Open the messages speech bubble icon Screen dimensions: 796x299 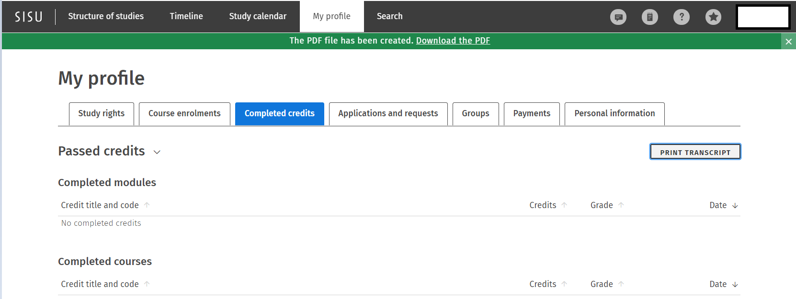pyautogui.click(x=618, y=17)
